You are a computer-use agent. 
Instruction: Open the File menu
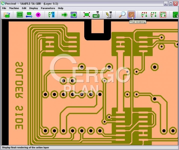[x=4, y=8]
